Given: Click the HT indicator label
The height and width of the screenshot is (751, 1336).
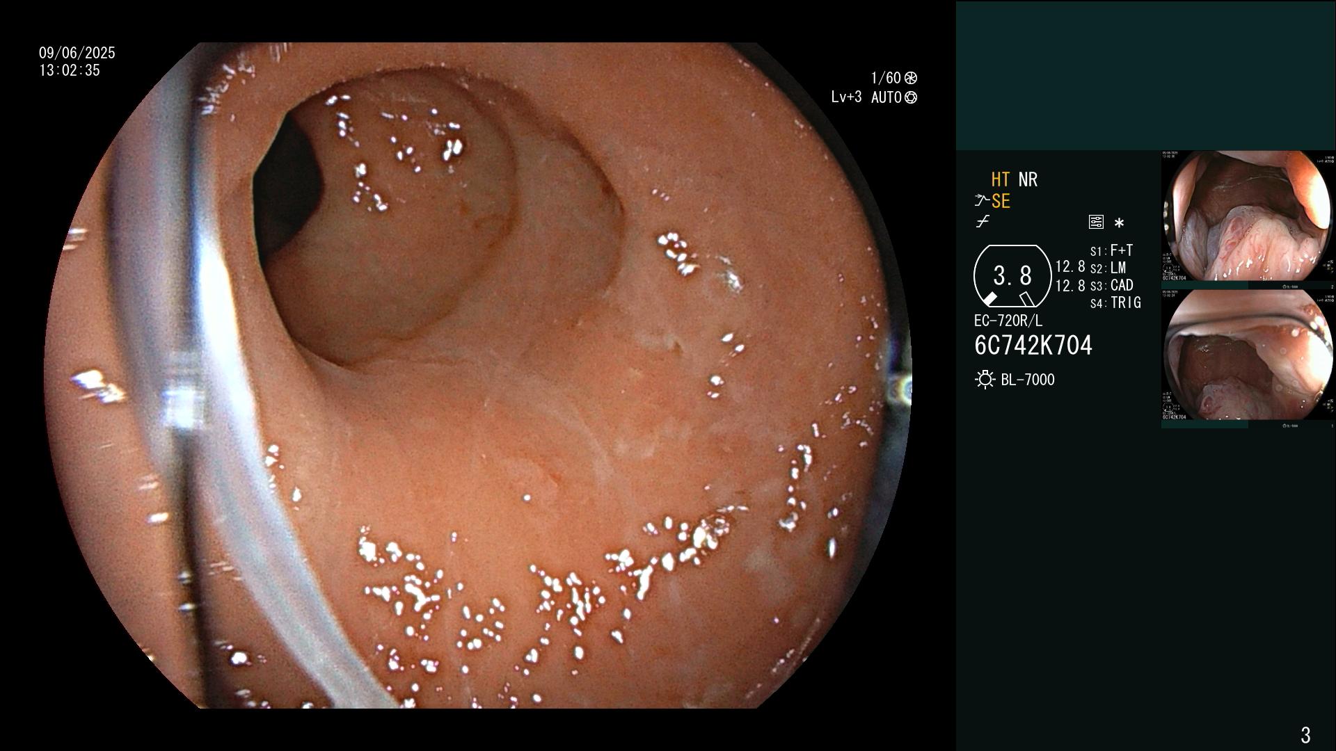Looking at the screenshot, I should pos(1001,179).
